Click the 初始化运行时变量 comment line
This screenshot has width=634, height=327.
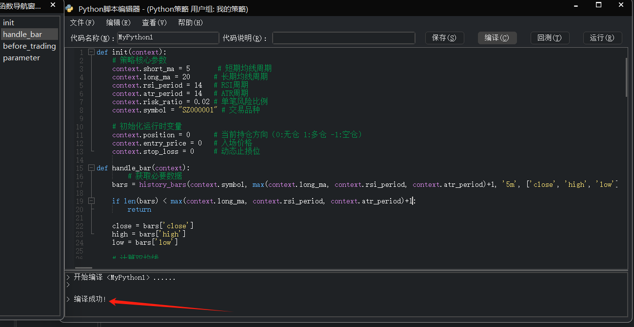(x=147, y=127)
